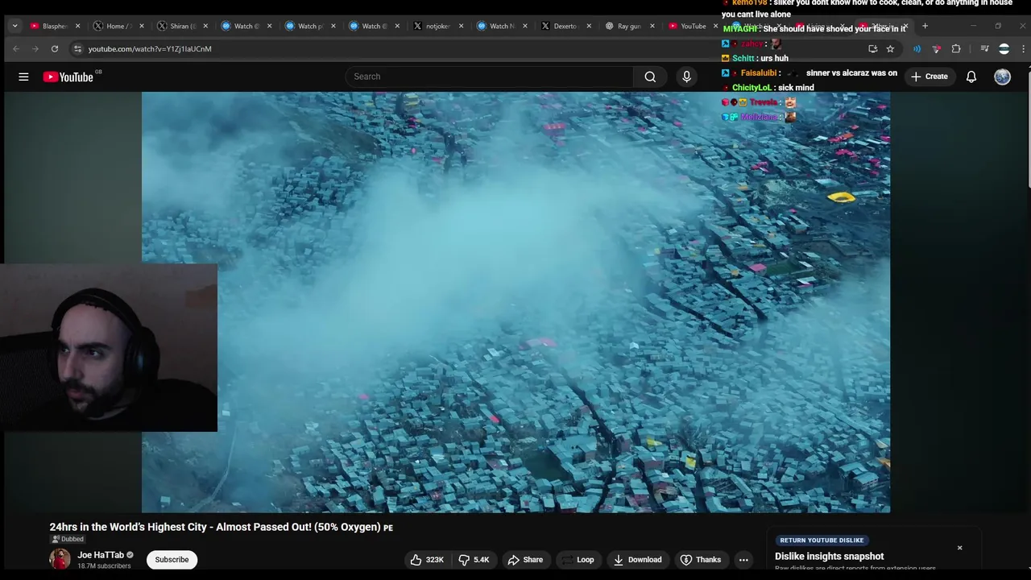Close the Dexerto tab
The width and height of the screenshot is (1031, 580).
pos(588,26)
